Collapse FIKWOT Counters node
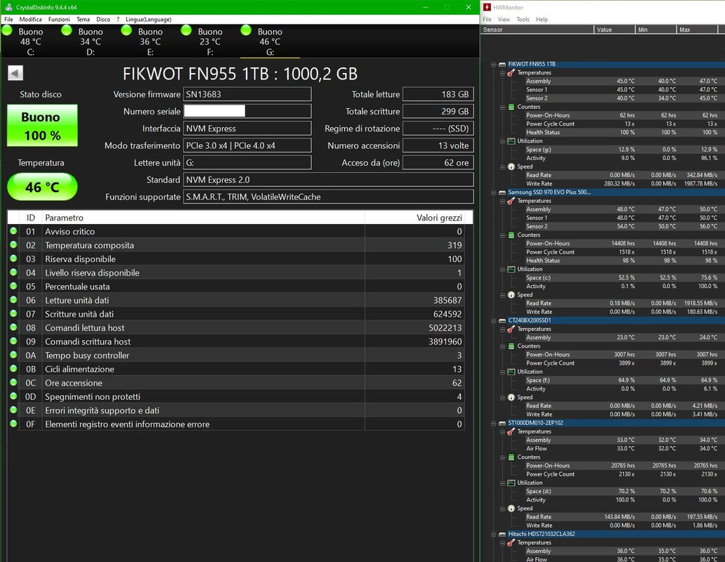Screen dimensions: 725x562 coord(502,107)
